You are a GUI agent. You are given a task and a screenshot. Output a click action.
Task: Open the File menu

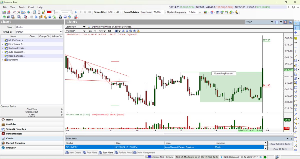[5, 7]
